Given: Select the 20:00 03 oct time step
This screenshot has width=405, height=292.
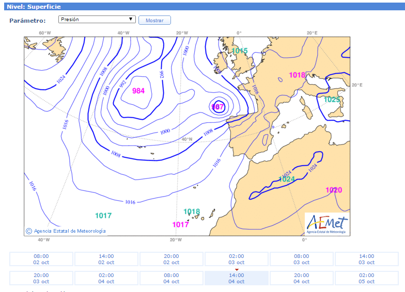Looking at the screenshot, I should (41, 278).
